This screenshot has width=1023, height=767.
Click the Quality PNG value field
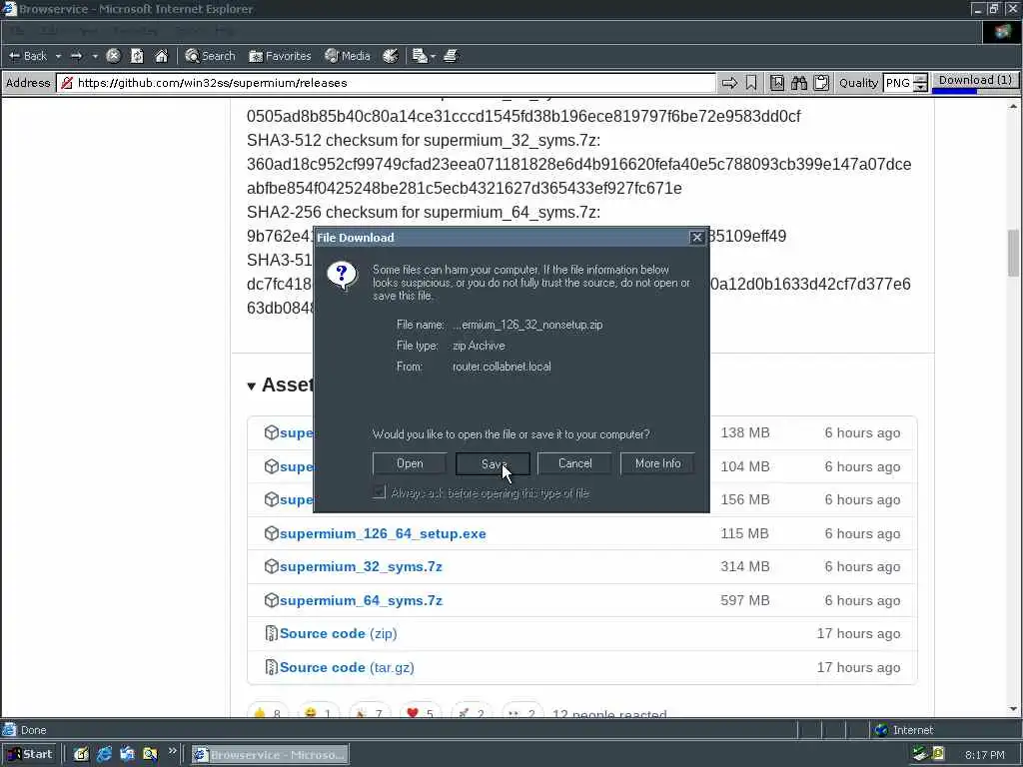(898, 83)
